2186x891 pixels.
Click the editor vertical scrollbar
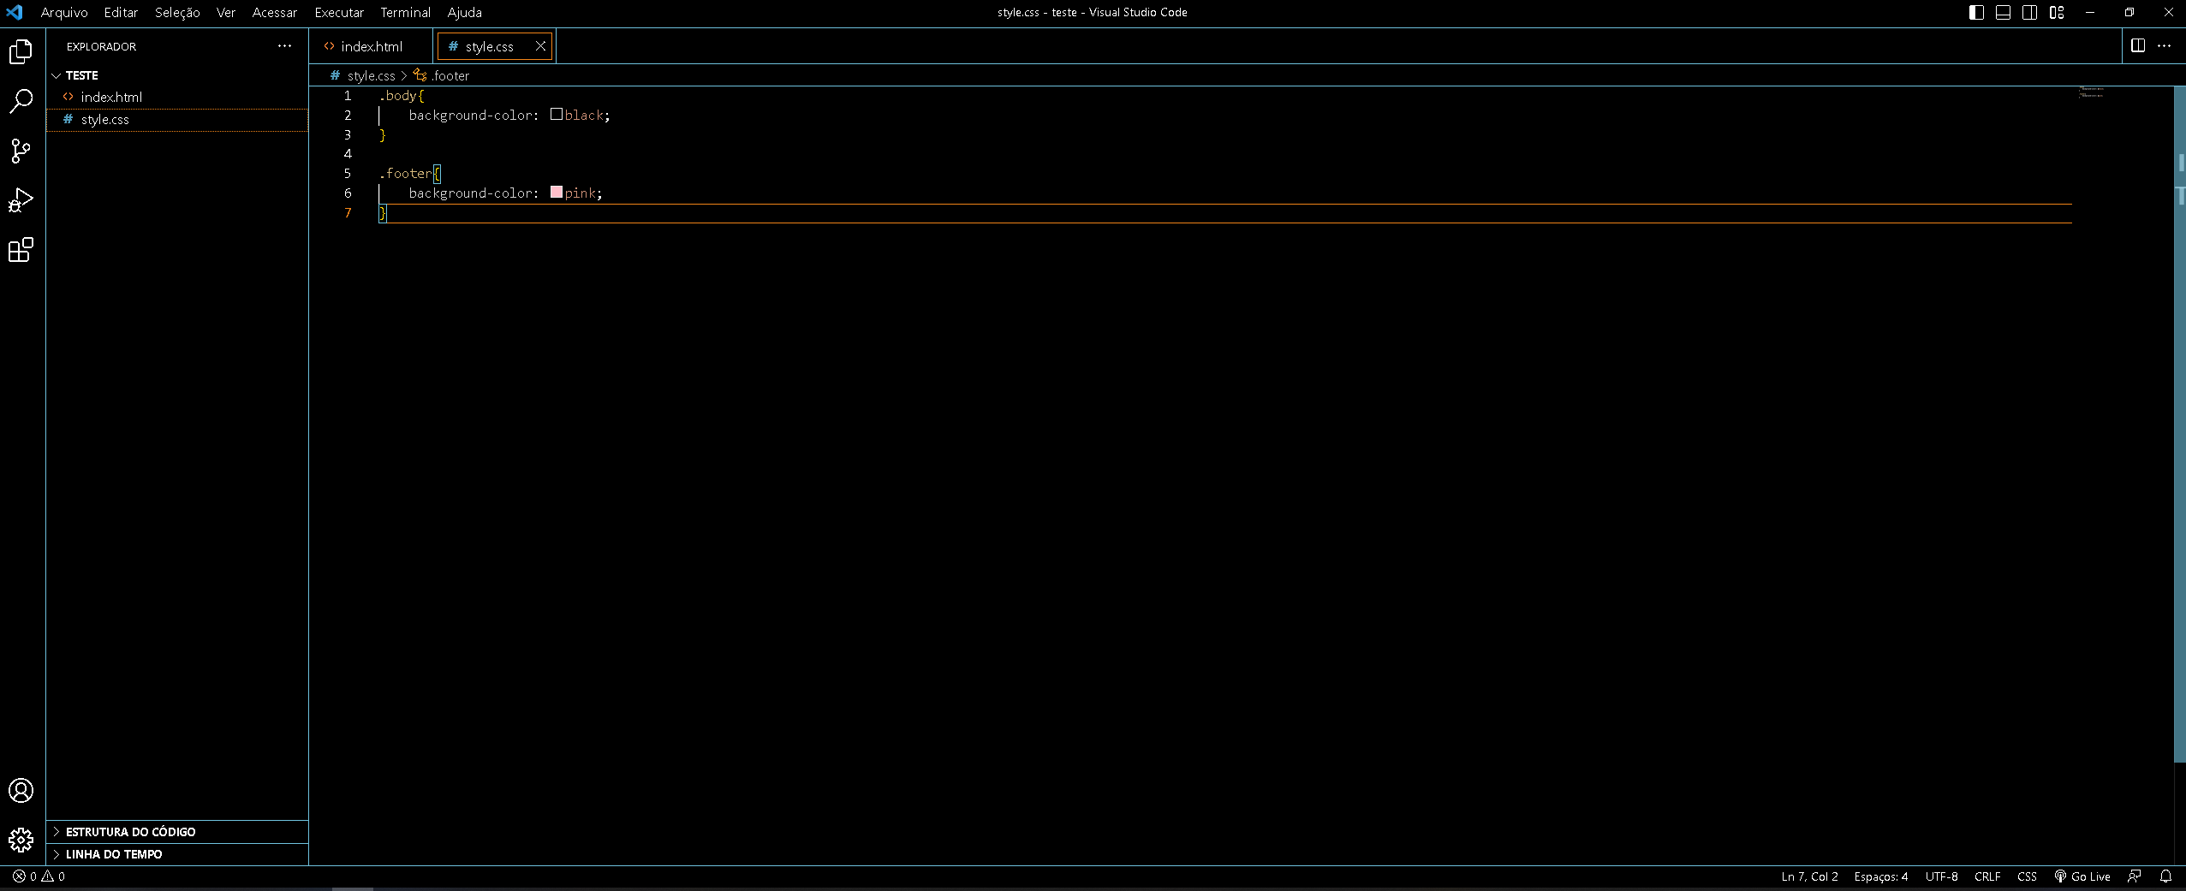pyautogui.click(x=2180, y=425)
